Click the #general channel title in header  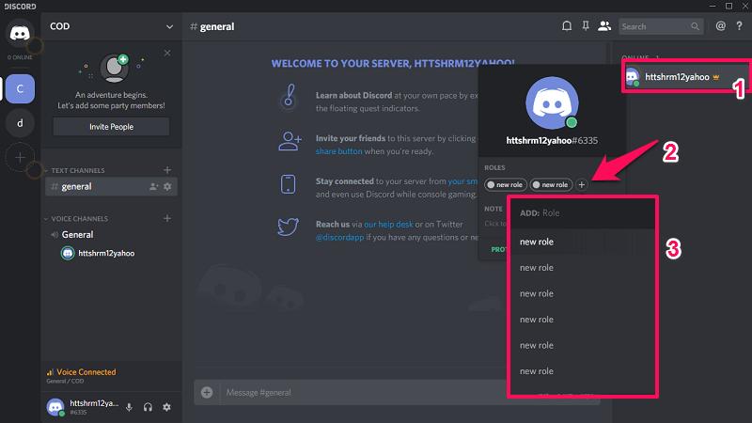click(x=212, y=27)
